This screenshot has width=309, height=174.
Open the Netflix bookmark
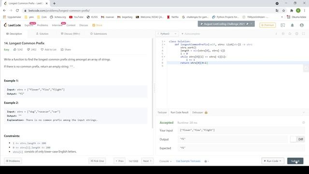tap(173, 17)
